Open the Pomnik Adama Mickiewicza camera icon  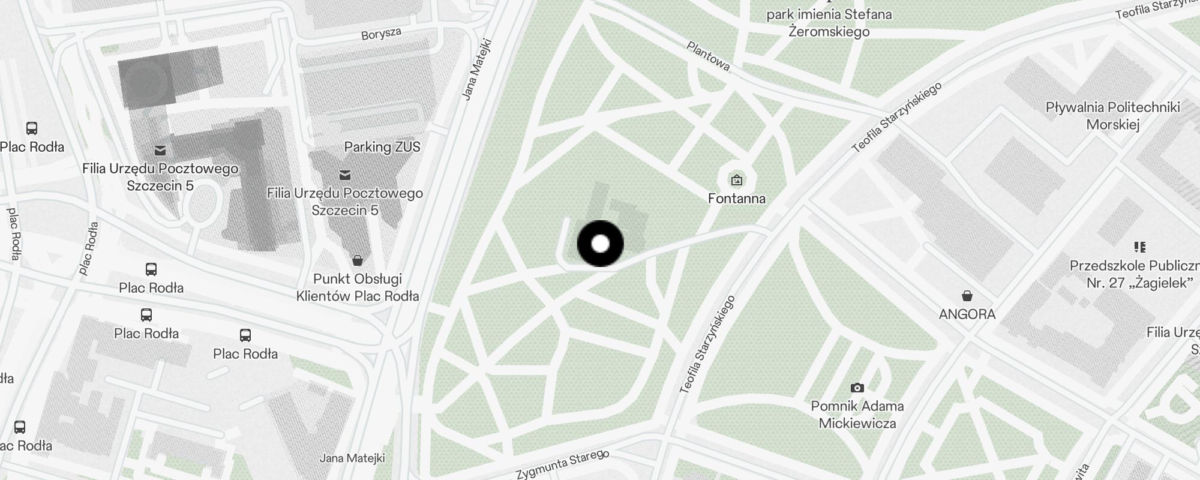857,388
